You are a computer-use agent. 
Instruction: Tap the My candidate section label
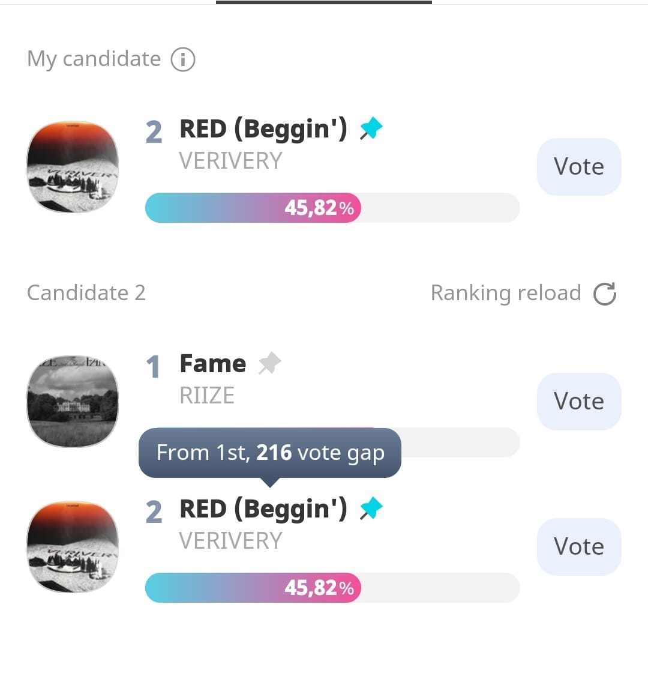coord(94,59)
